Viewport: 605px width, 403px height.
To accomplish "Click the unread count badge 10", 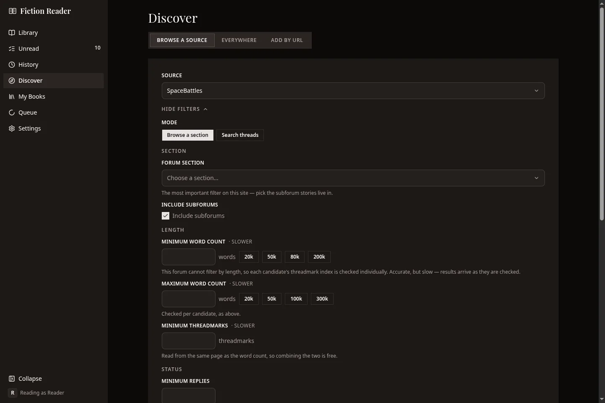I will [x=97, y=48].
